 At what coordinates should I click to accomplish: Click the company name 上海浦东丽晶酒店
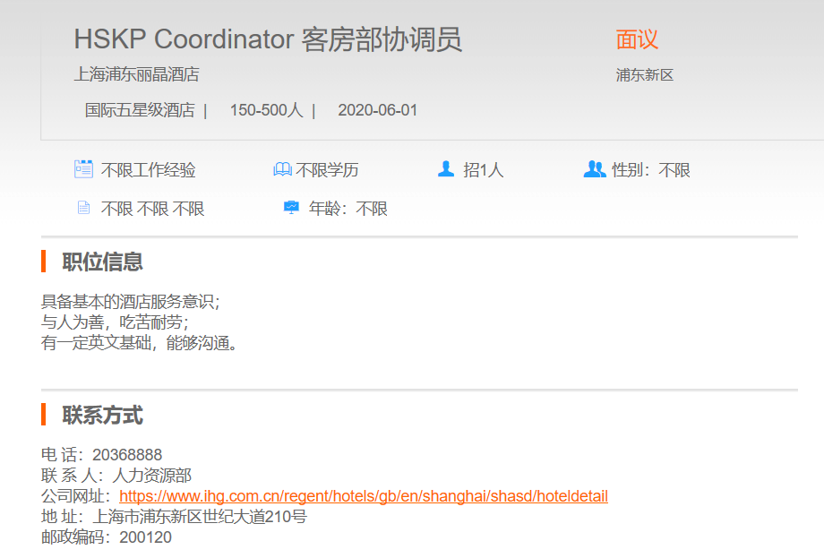coord(136,74)
